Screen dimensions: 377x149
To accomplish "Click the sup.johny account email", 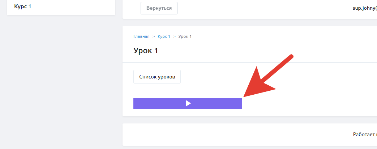I will (x=364, y=8).
